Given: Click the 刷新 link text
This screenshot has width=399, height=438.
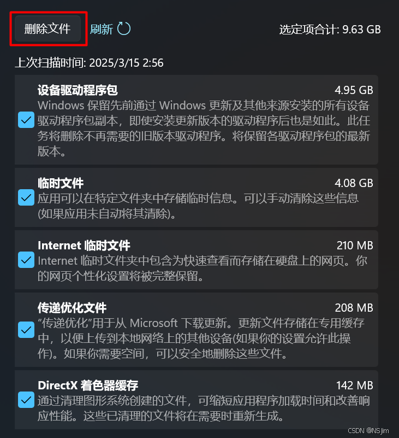Looking at the screenshot, I should pyautogui.click(x=101, y=29).
